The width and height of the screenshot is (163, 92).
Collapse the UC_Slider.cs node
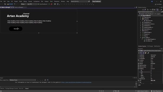click(x=141, y=38)
